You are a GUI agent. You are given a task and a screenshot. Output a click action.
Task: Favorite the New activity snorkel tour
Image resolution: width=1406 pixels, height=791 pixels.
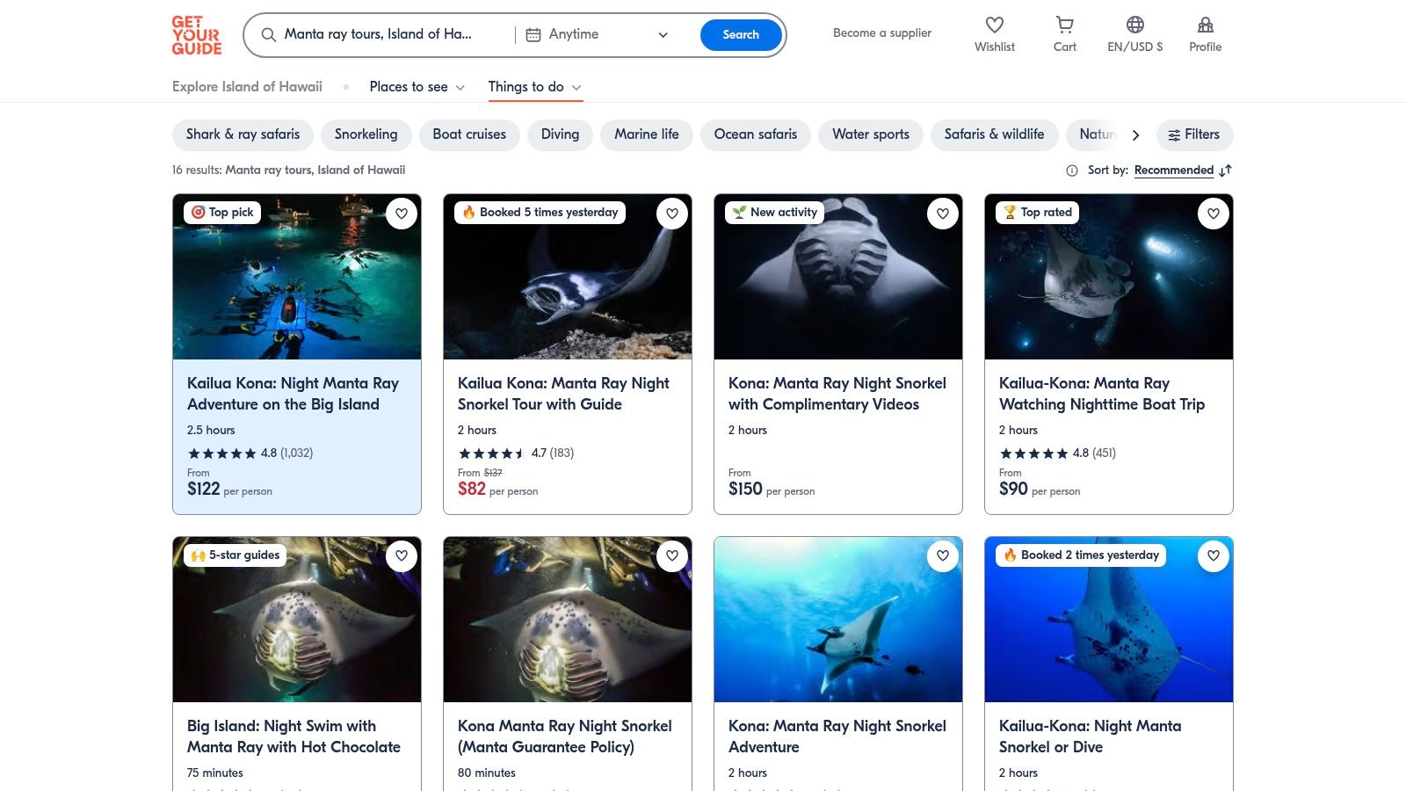[943, 214]
